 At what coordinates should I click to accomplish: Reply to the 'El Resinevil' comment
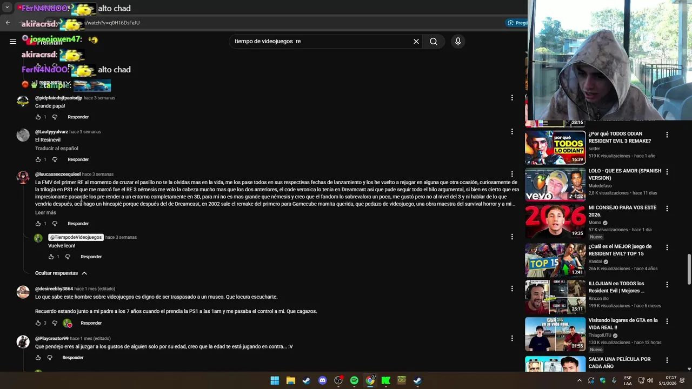pos(78,160)
